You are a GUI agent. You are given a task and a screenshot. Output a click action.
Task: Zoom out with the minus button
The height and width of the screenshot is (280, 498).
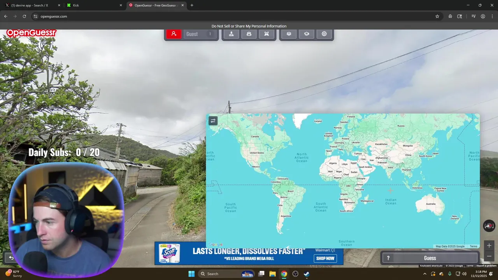coord(489,256)
